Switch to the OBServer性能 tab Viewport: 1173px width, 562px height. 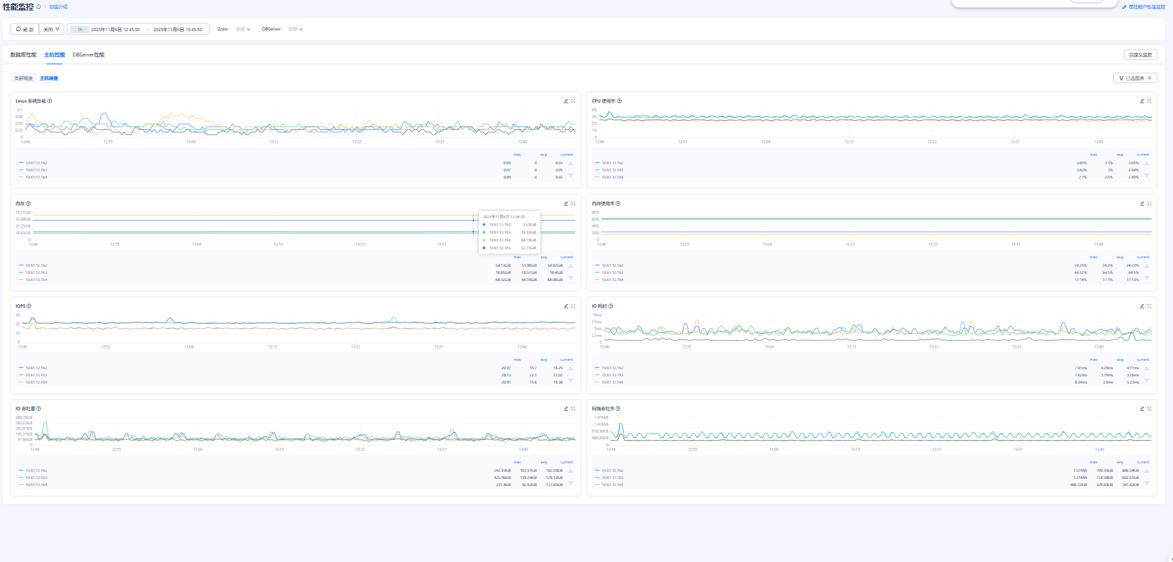[88, 55]
